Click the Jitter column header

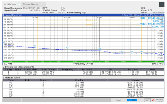click(x=153, y=70)
